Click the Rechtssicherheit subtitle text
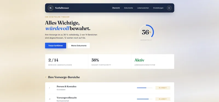219x102 pixels. click(x=63, y=101)
